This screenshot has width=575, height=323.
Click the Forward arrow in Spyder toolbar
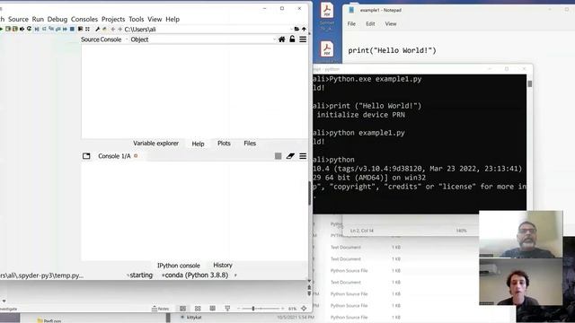(119, 29)
